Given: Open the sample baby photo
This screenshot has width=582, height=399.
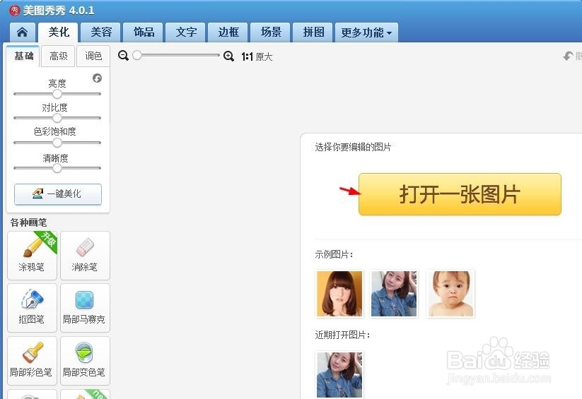Looking at the screenshot, I should [x=450, y=294].
